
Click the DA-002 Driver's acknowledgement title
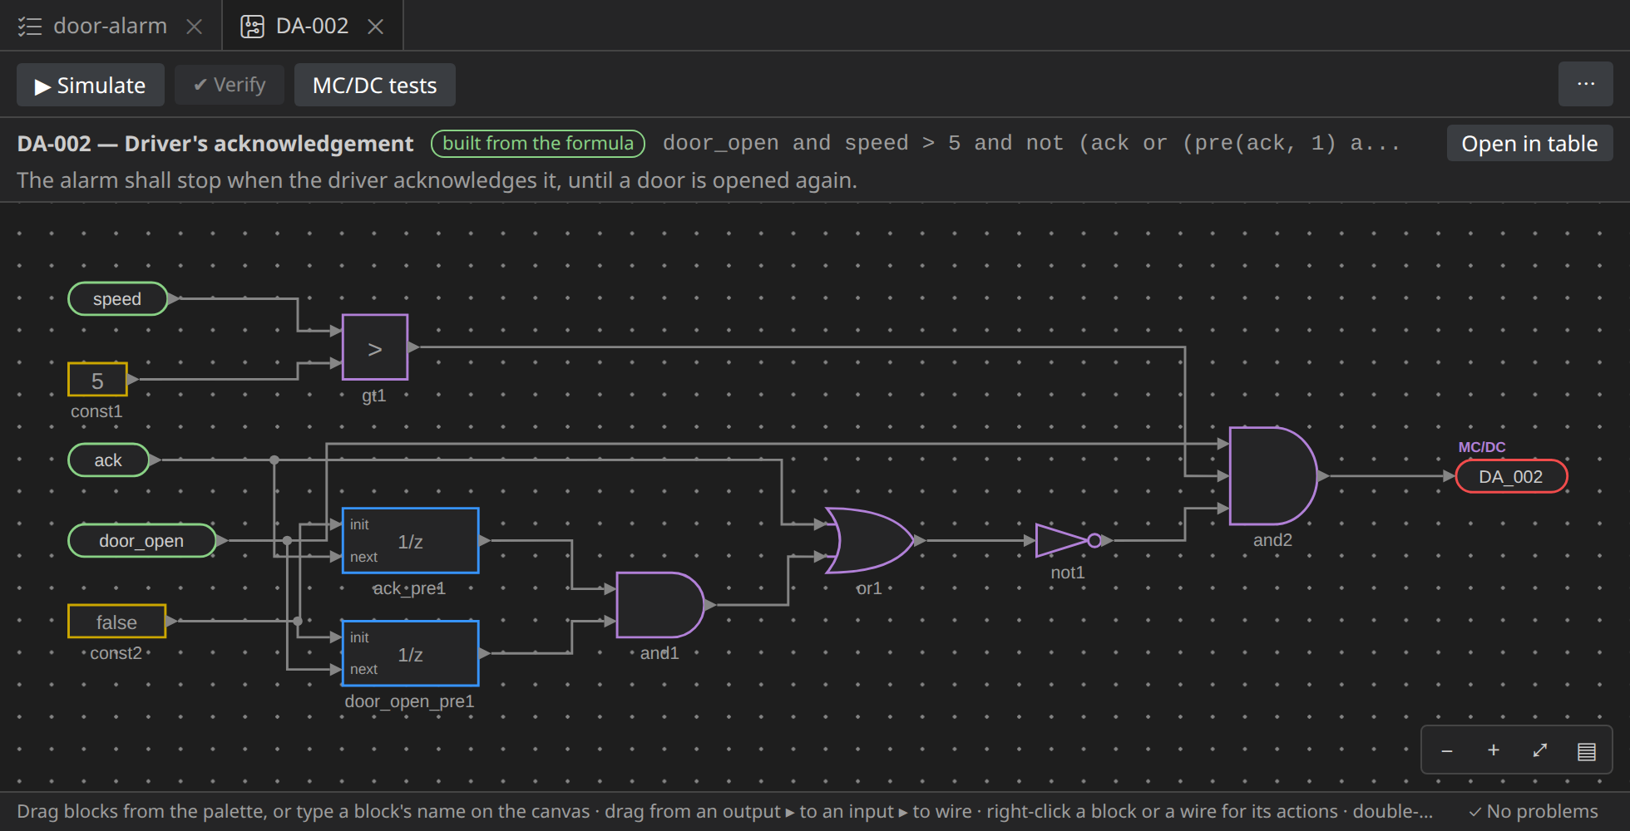pyautogui.click(x=215, y=143)
